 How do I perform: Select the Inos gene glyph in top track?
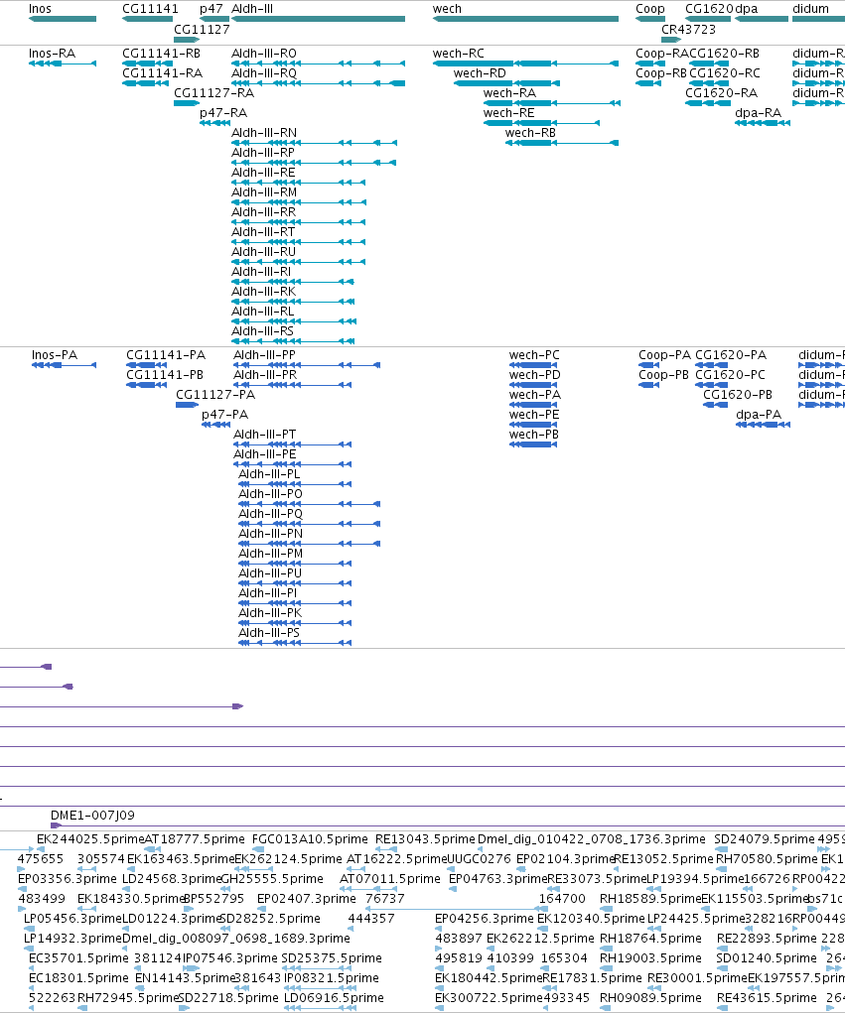tap(63, 19)
